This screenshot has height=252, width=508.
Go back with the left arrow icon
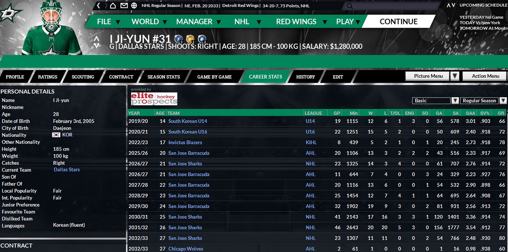click(x=98, y=6)
